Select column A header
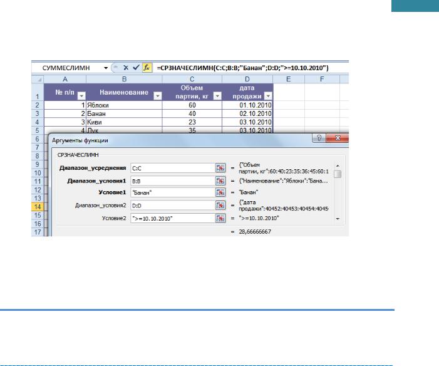The height and width of the screenshot is (366, 439). (x=65, y=80)
